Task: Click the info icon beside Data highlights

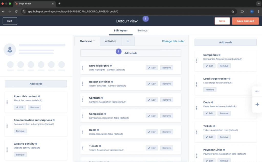Action: [111, 66]
